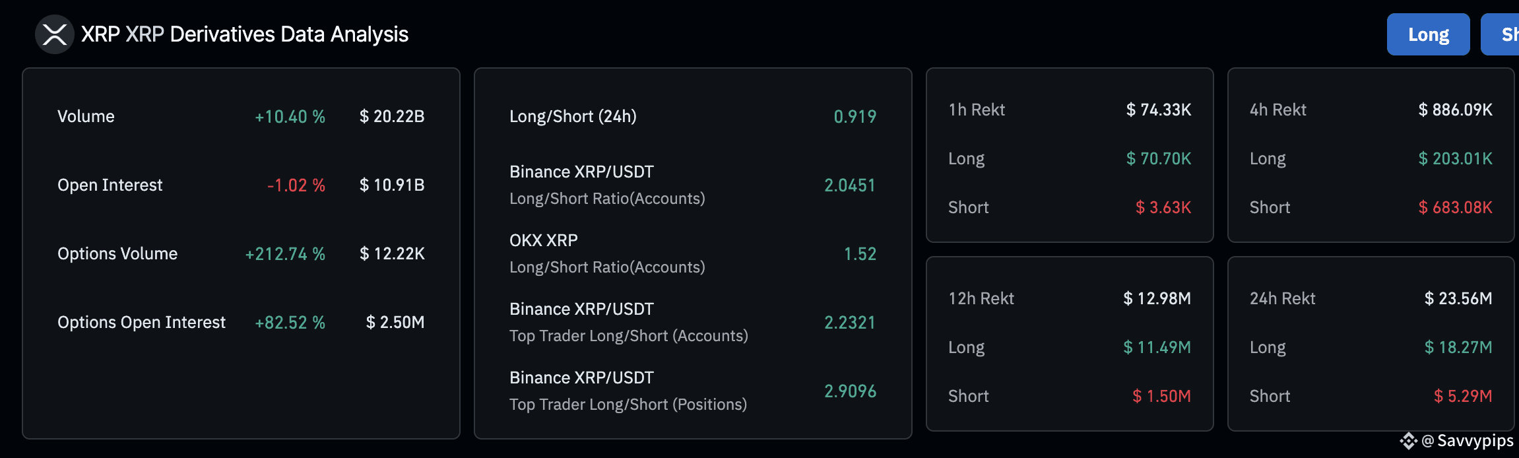Click the XRP logo icon

55,34
